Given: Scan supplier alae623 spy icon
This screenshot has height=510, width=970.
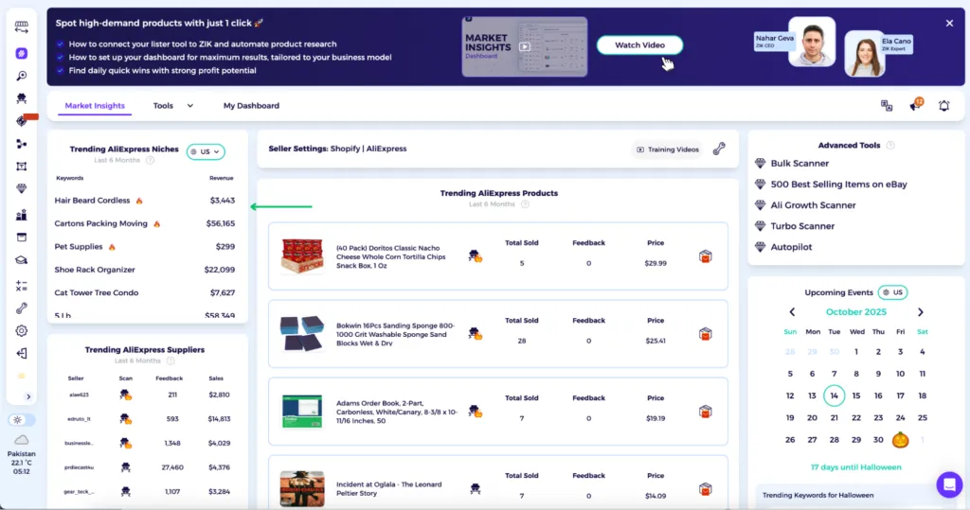Looking at the screenshot, I should (126, 395).
